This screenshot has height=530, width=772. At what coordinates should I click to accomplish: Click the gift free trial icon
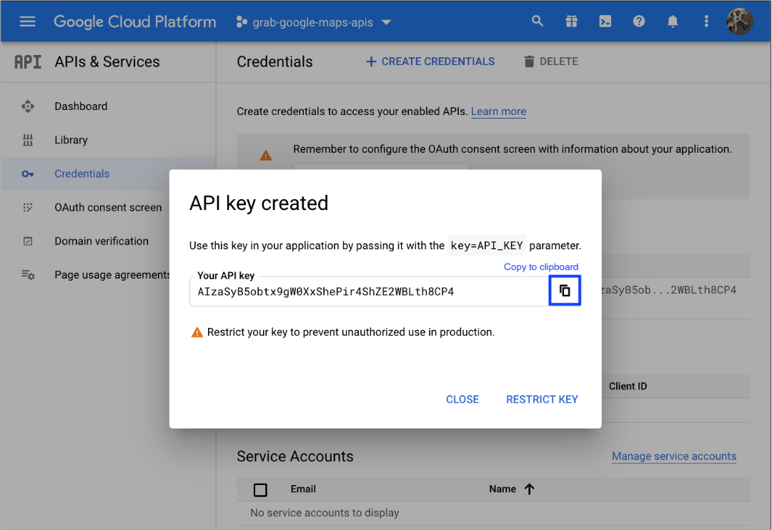tap(571, 21)
